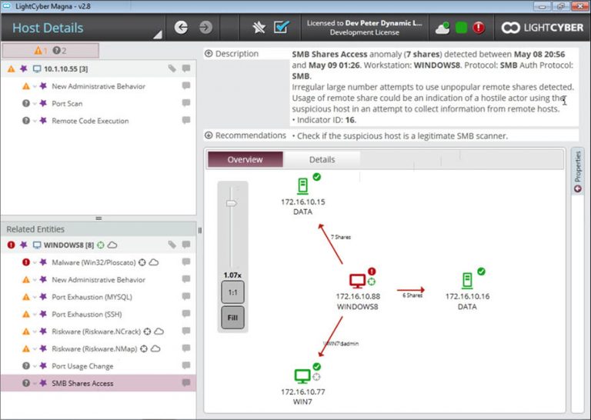Click the red alert icon in header
Image resolution: width=591 pixels, height=420 pixels.
click(479, 28)
